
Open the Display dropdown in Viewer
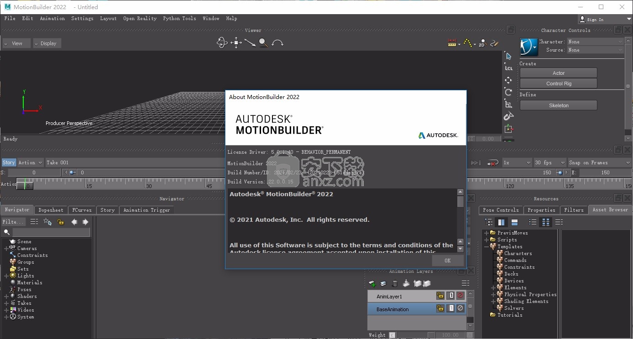(47, 43)
